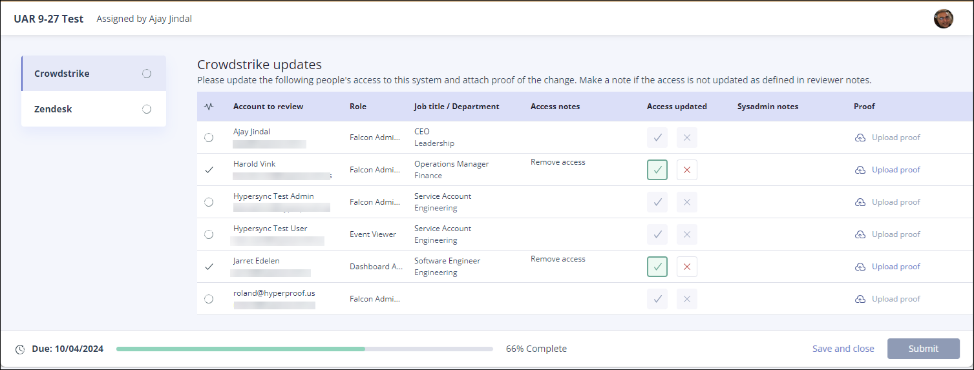974x370 pixels.
Task: Mark roland@hyperproof.us access updated checkmark
Action: [x=657, y=299]
